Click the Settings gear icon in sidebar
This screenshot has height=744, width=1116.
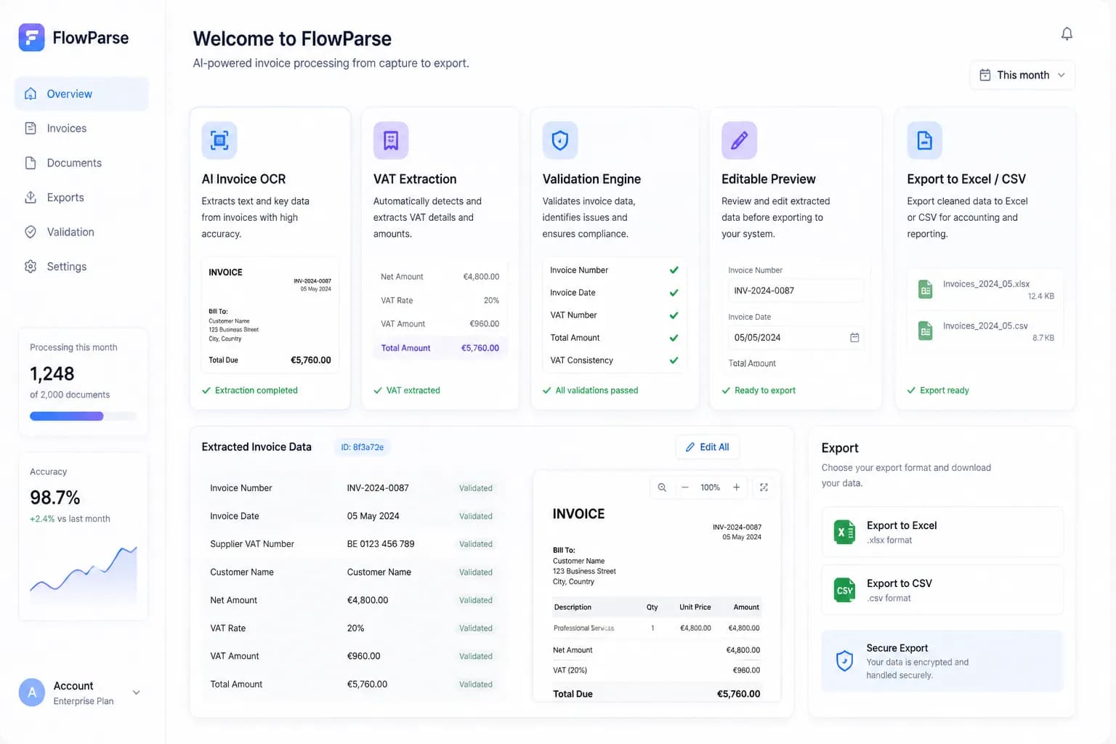tap(31, 267)
